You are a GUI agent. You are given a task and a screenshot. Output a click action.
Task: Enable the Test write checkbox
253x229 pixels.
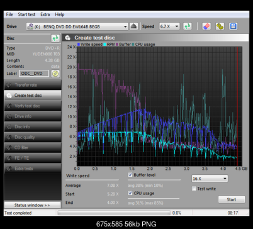pyautogui.click(x=194, y=189)
